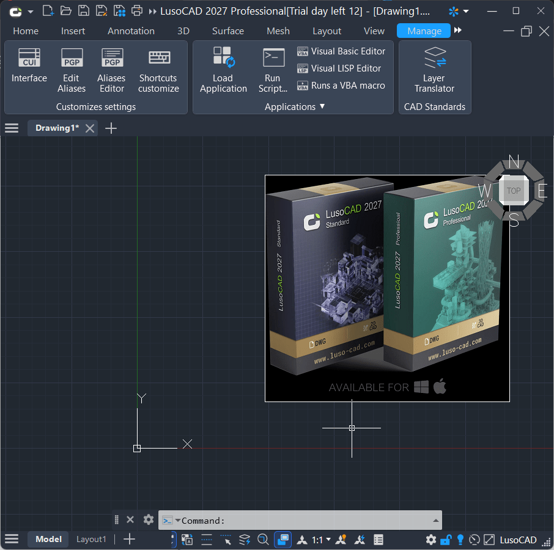This screenshot has width=554, height=550.
Task: Go to the Annotation tab
Action: (x=131, y=31)
